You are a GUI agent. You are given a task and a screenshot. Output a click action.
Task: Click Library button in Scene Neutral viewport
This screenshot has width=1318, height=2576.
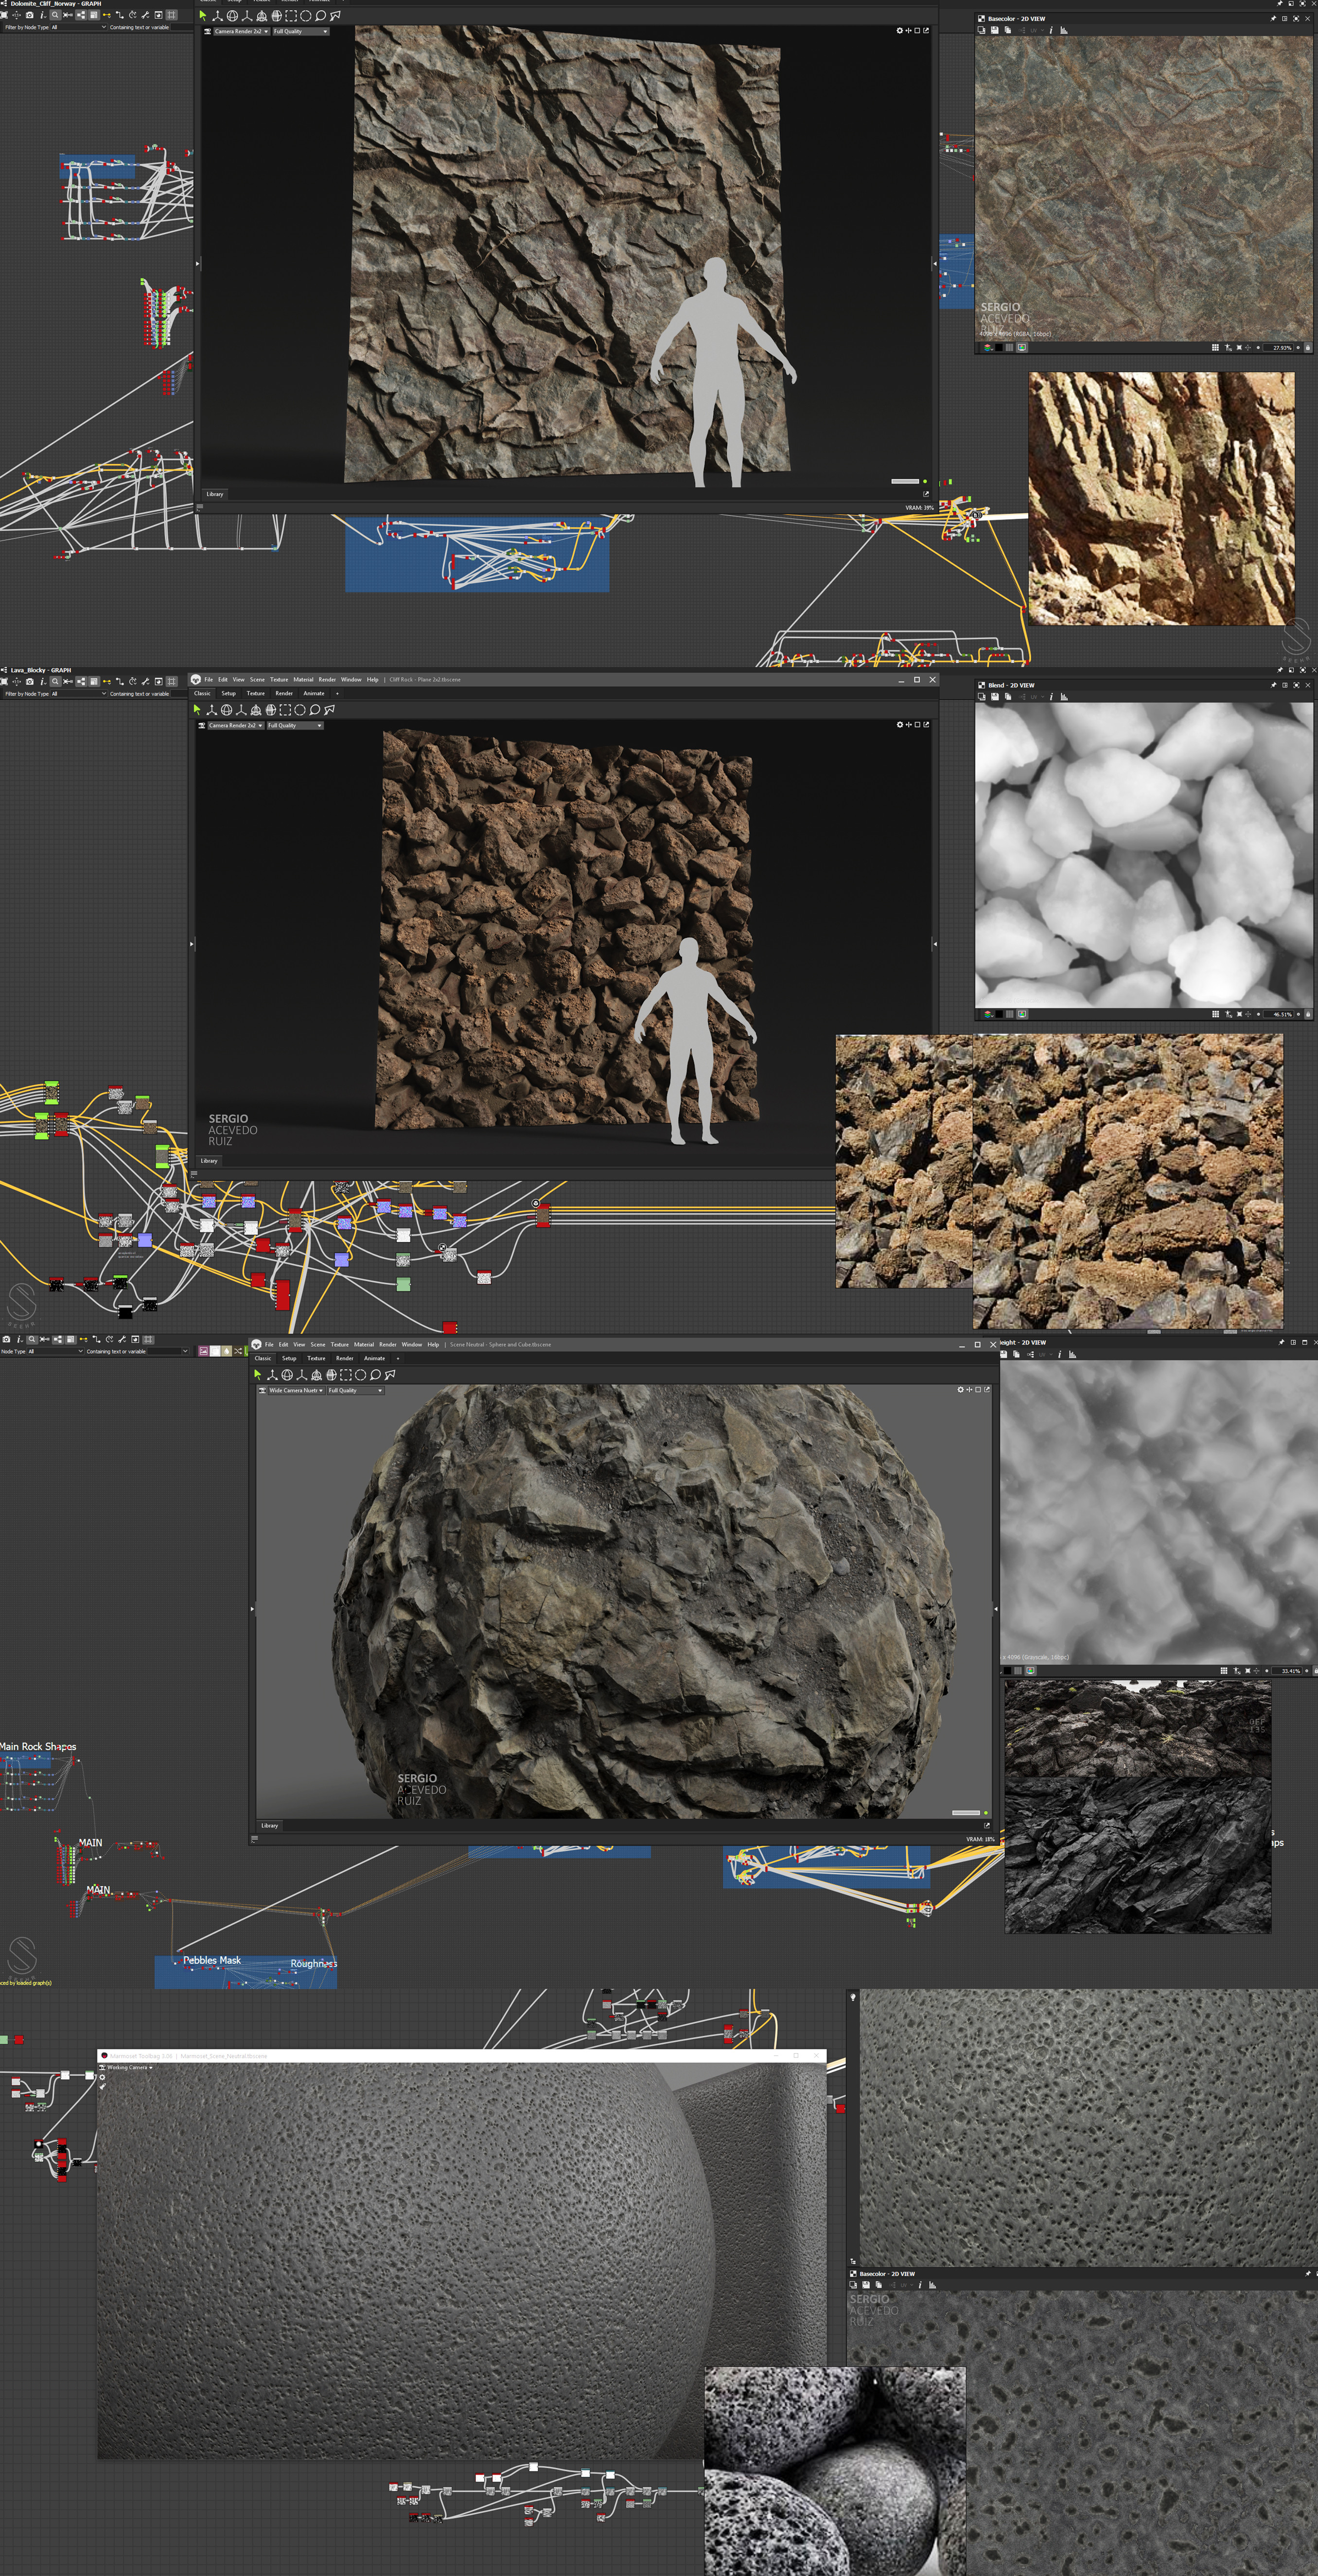[x=269, y=1825]
